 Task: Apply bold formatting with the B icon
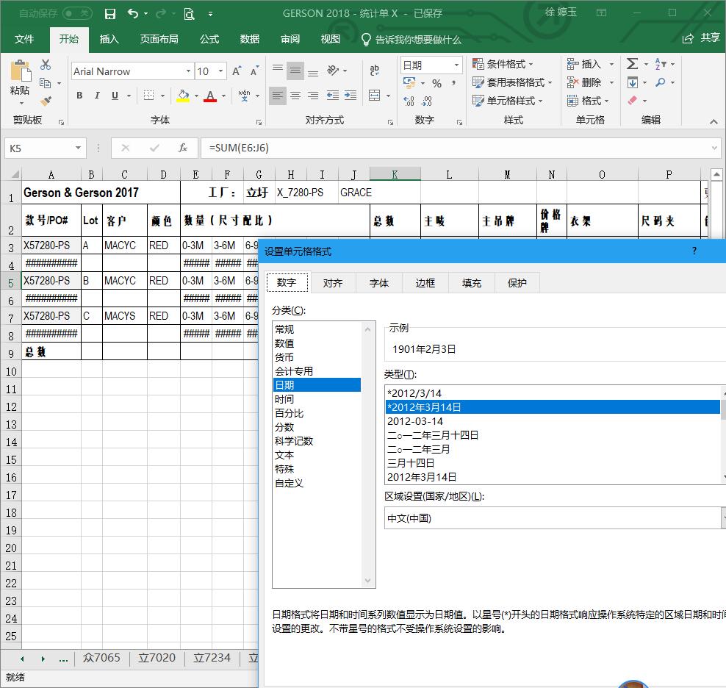tap(79, 96)
